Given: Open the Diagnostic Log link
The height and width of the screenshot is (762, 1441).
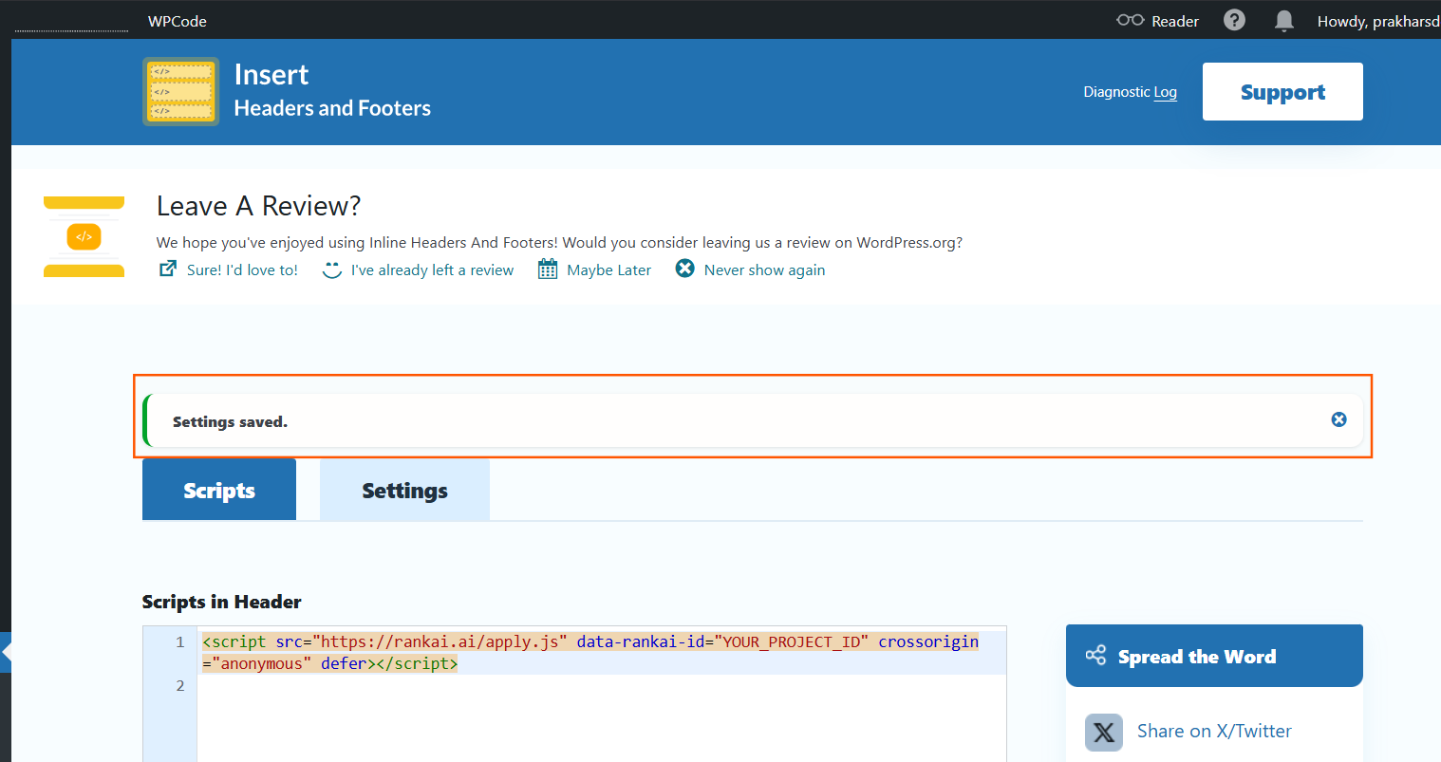Looking at the screenshot, I should 1130,92.
